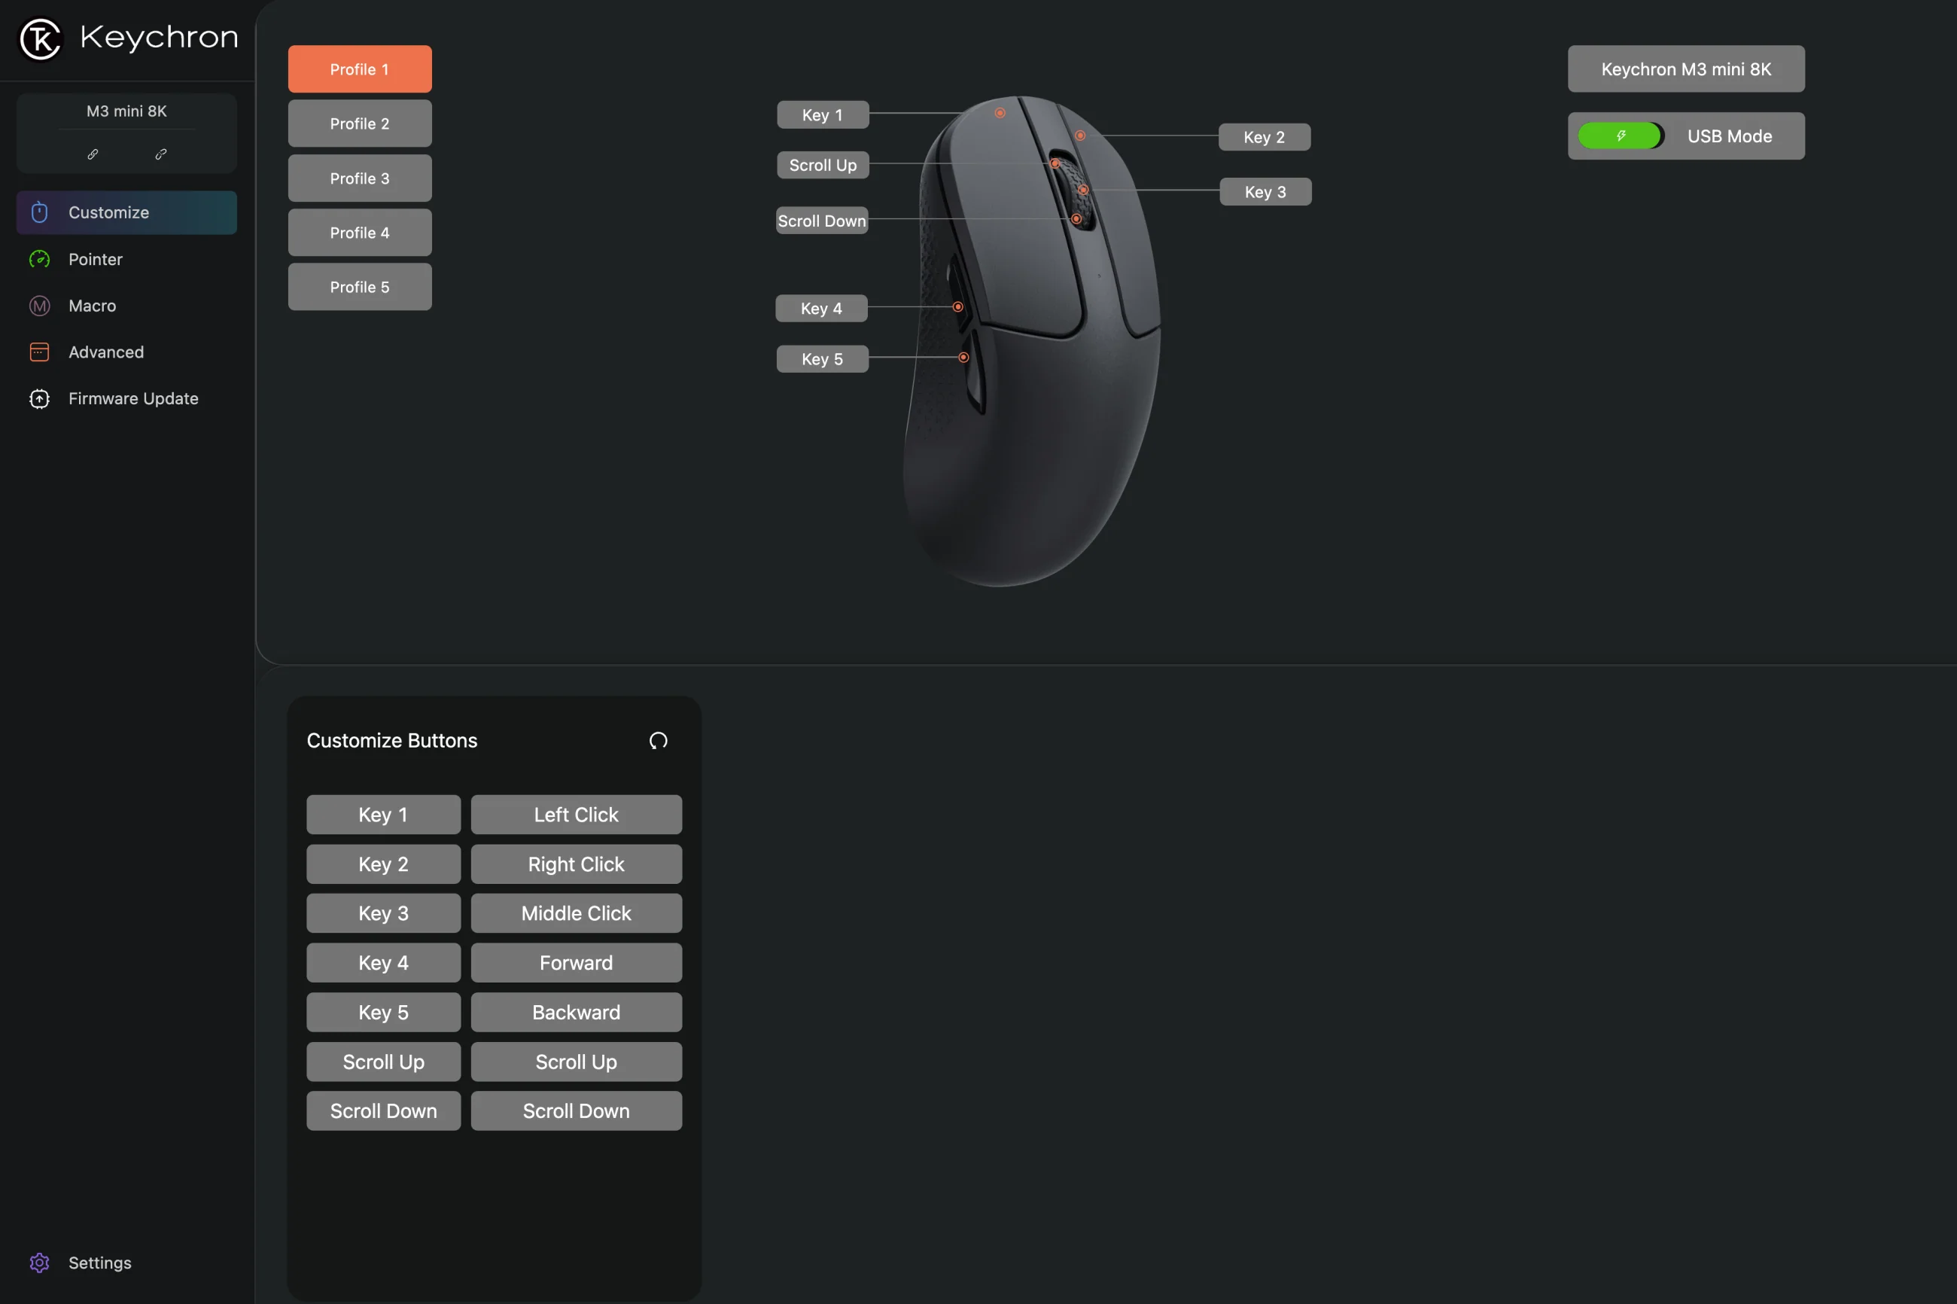The width and height of the screenshot is (1957, 1304).
Task: Open the Customize section
Action: coord(126,212)
